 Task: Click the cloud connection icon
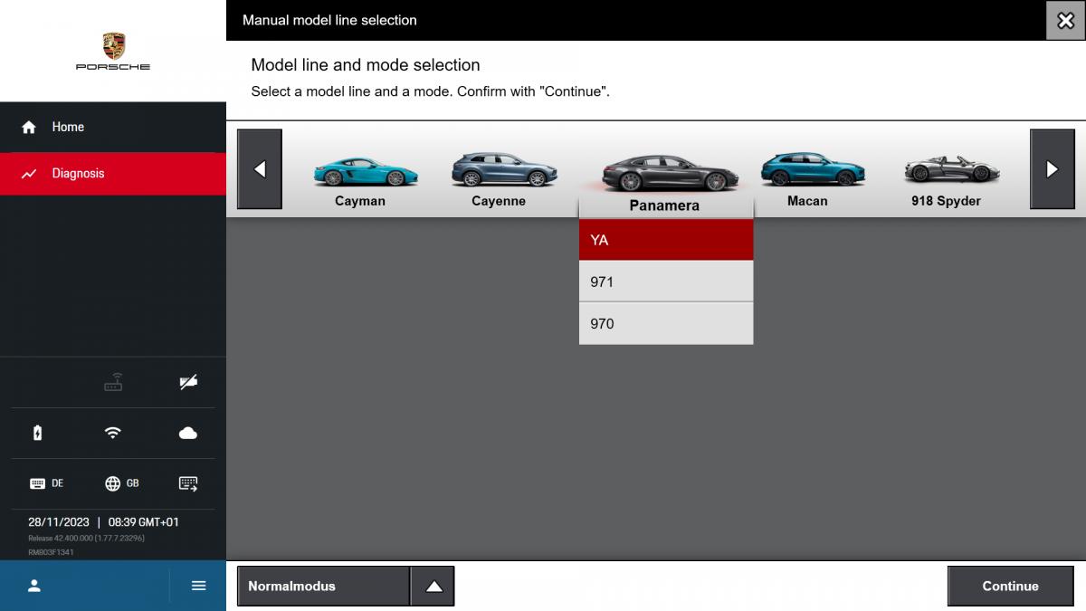(188, 434)
